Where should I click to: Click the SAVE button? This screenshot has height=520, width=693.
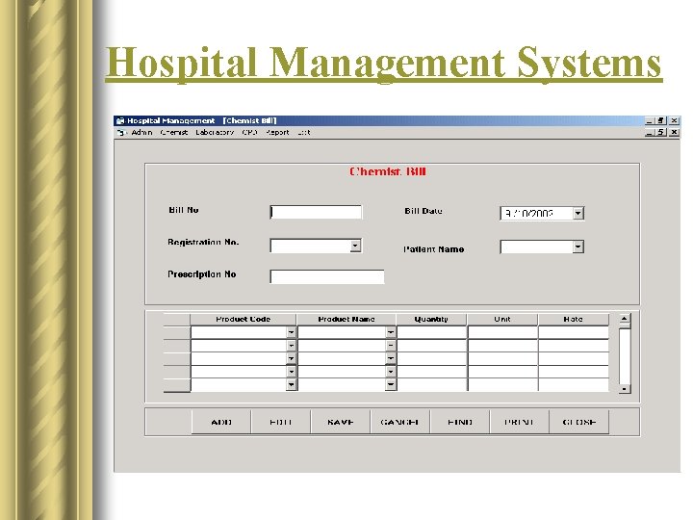[x=341, y=422]
